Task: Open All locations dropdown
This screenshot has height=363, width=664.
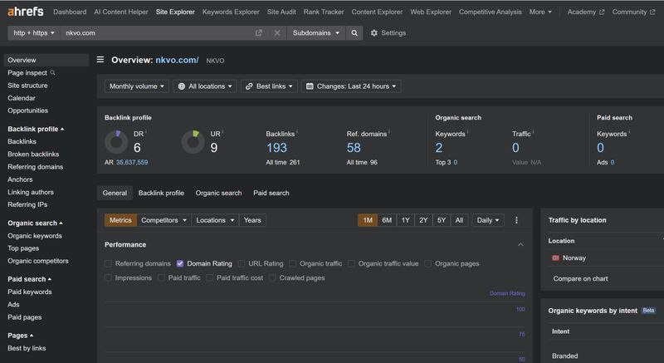Action: (205, 86)
